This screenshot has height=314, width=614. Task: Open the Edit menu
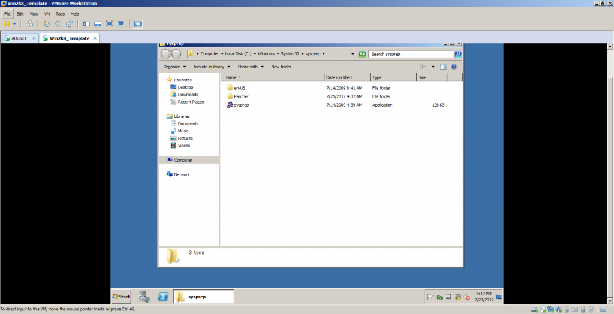pyautogui.click(x=20, y=14)
